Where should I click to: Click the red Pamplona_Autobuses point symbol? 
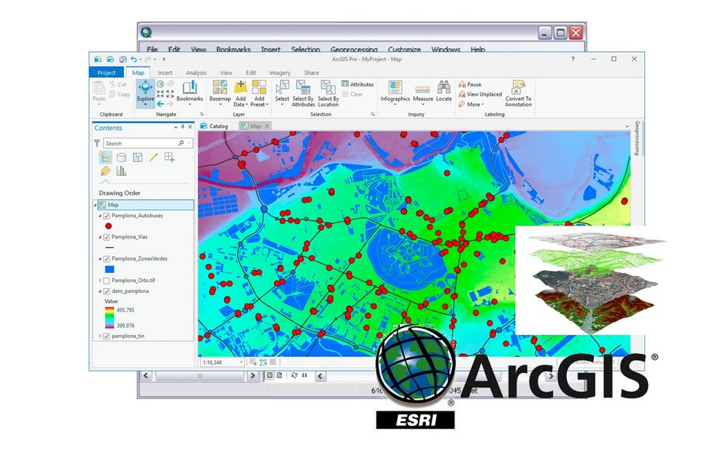point(109,226)
